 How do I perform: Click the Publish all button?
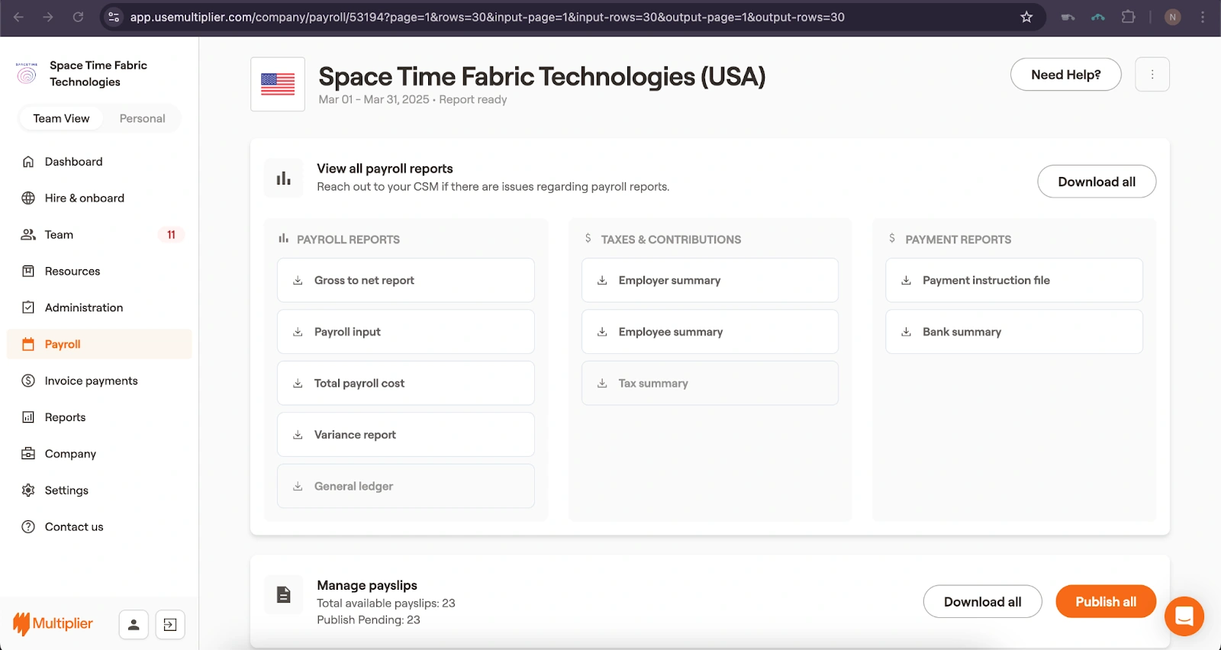point(1106,602)
